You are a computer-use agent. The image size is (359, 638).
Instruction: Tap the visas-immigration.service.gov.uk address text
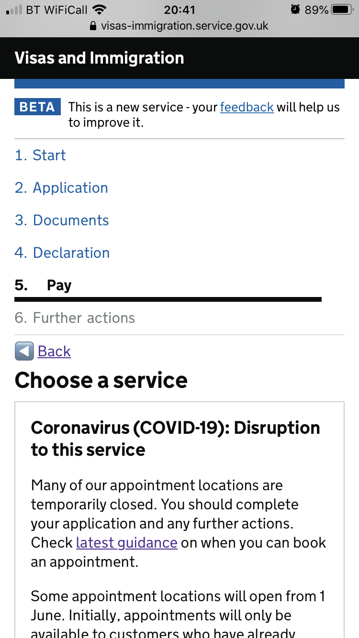[x=185, y=26]
